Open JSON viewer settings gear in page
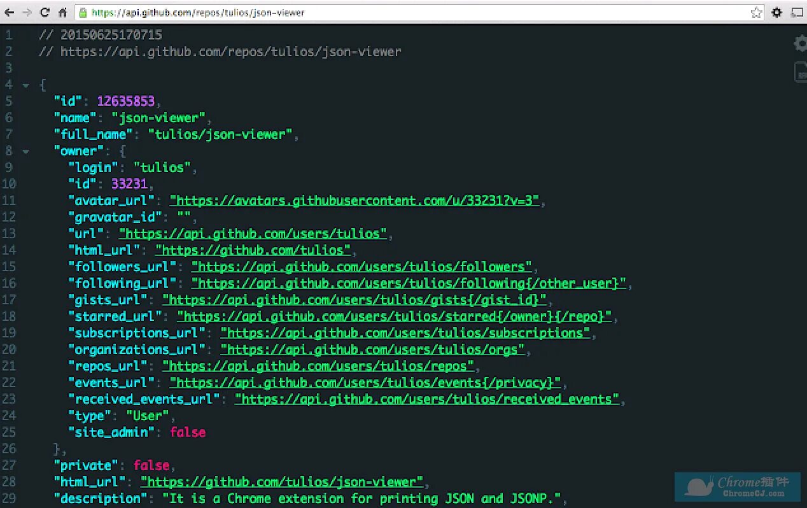807x508 pixels. click(x=800, y=43)
